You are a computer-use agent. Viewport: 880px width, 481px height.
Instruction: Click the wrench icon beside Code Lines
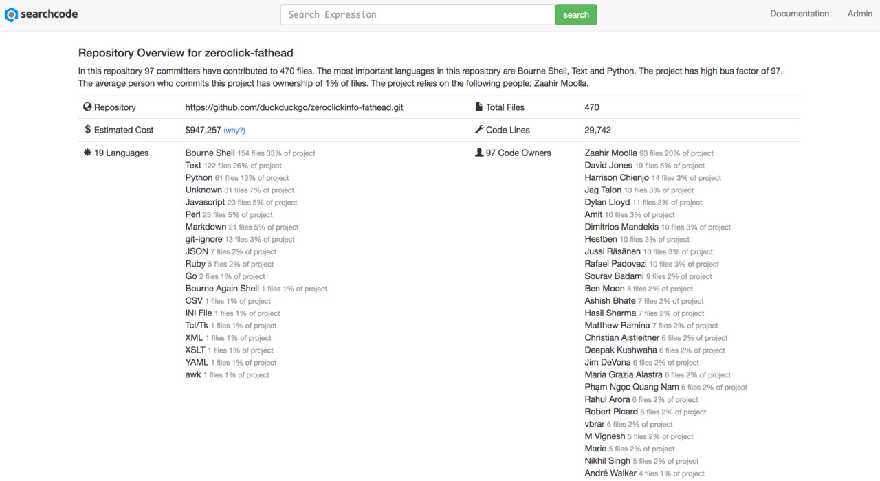click(479, 130)
